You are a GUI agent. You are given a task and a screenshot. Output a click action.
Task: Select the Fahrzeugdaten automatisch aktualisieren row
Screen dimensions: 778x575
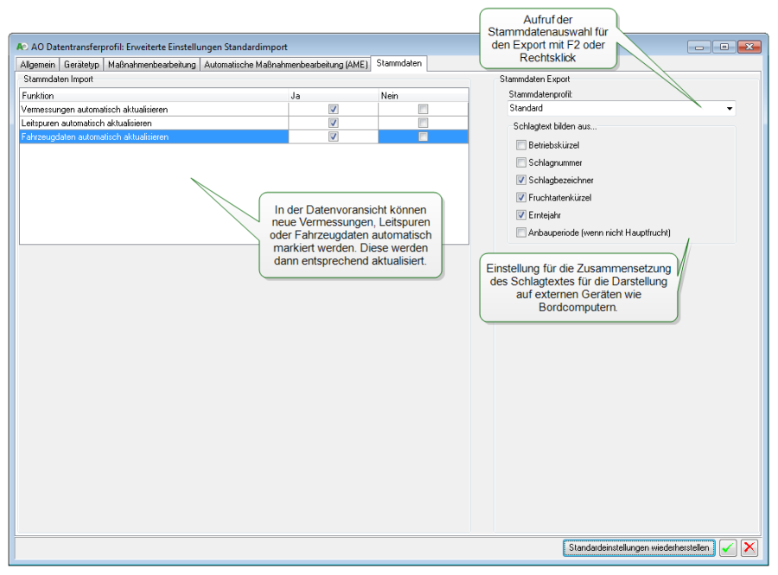coord(130,137)
